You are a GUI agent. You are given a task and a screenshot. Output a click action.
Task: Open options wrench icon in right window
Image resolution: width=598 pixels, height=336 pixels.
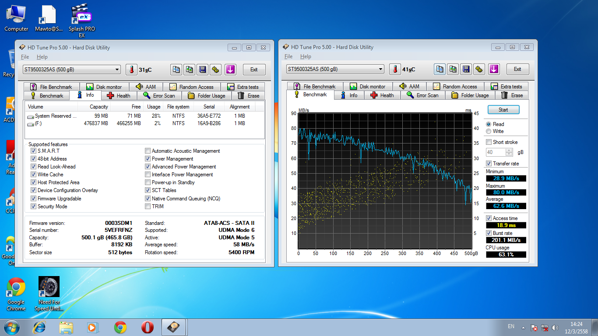pos(479,69)
